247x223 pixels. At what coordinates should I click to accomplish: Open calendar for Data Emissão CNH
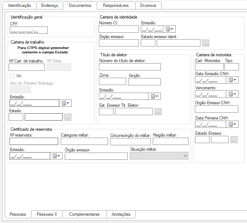click(233, 80)
